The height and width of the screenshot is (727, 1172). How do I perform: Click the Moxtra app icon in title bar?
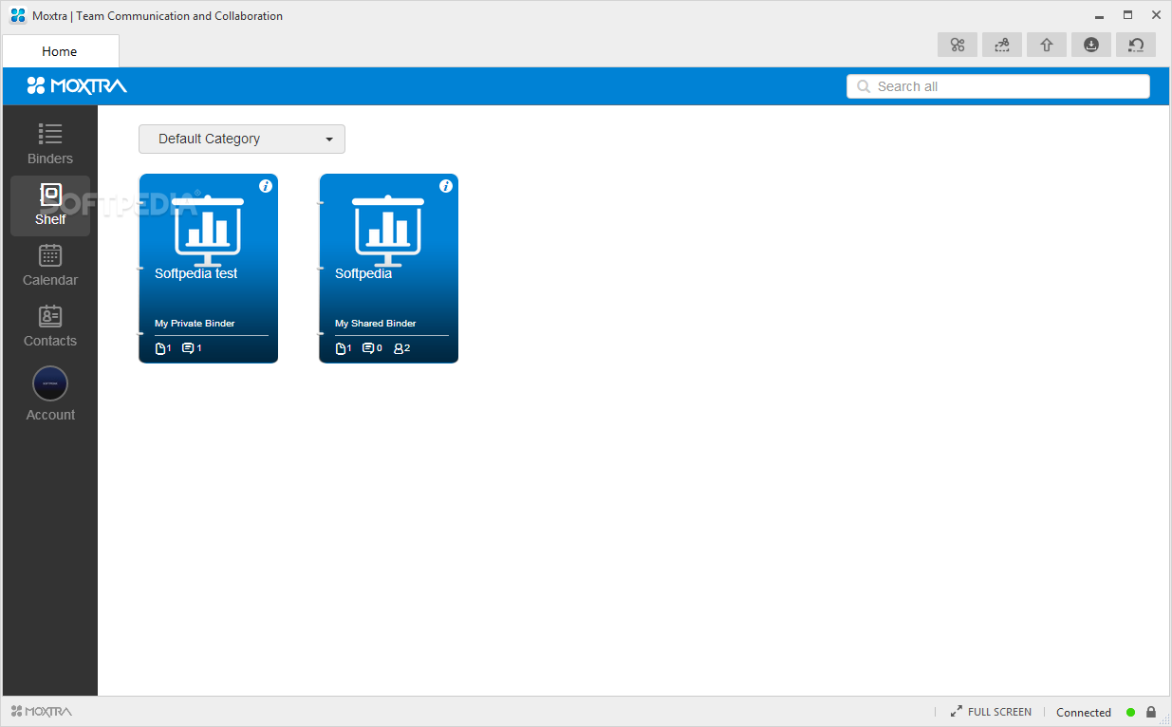[x=18, y=15]
